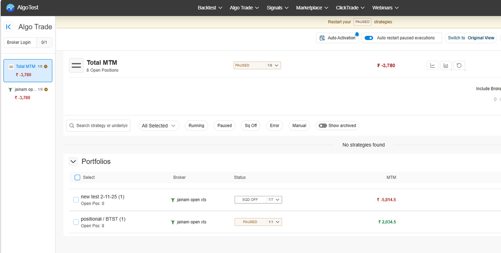Screen dimensions: 501x253
Task: Click the ₹ -5,814.5 MTM value
Action: [x=386, y=200]
